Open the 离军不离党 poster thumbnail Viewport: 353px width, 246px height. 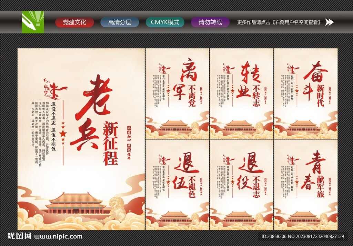coord(178,94)
